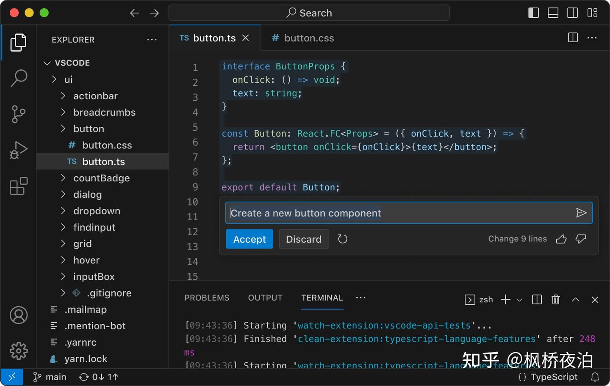Screen dimensions: 610x386
Task: Send the inline chat prompt
Action: [581, 213]
